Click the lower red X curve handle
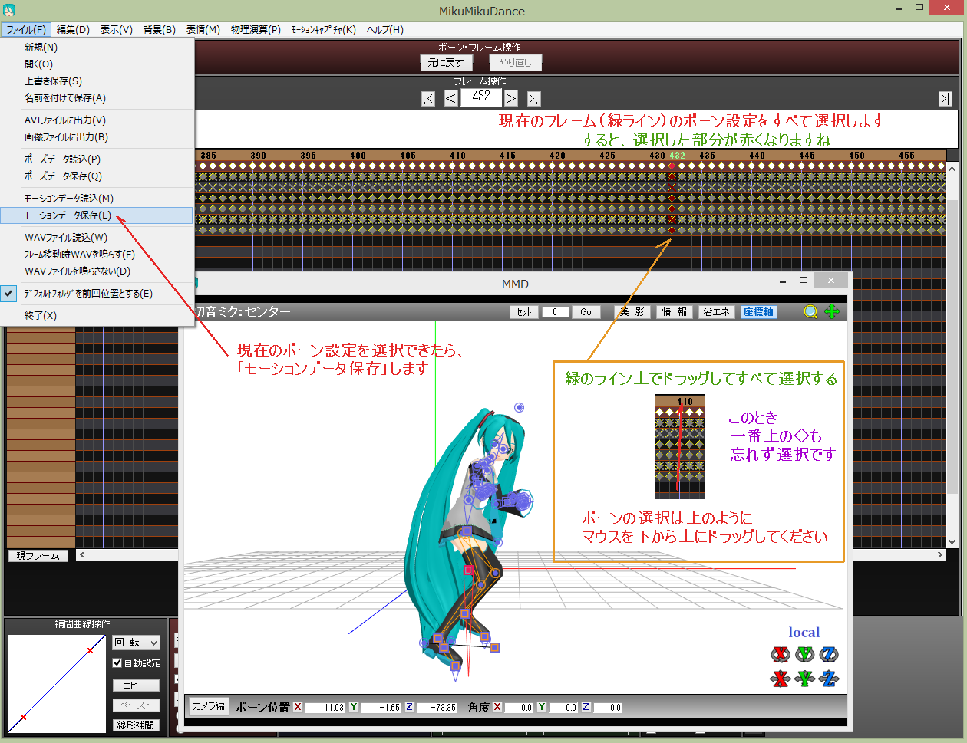 pos(23,717)
